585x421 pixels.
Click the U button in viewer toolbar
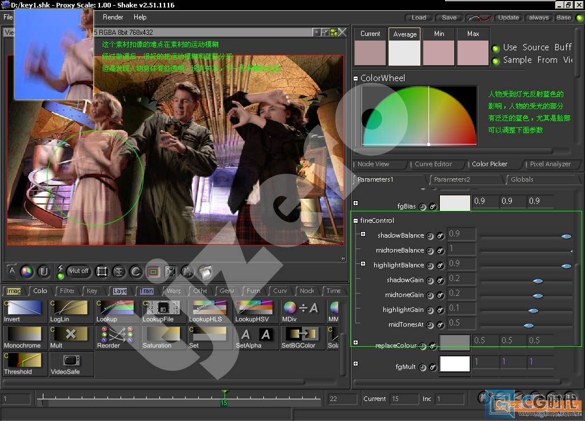coord(43,271)
